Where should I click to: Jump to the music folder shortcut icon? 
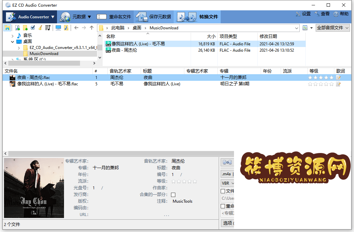click(66, 28)
